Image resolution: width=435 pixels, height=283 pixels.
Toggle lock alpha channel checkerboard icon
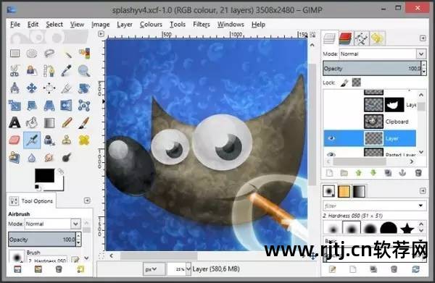tap(357, 83)
